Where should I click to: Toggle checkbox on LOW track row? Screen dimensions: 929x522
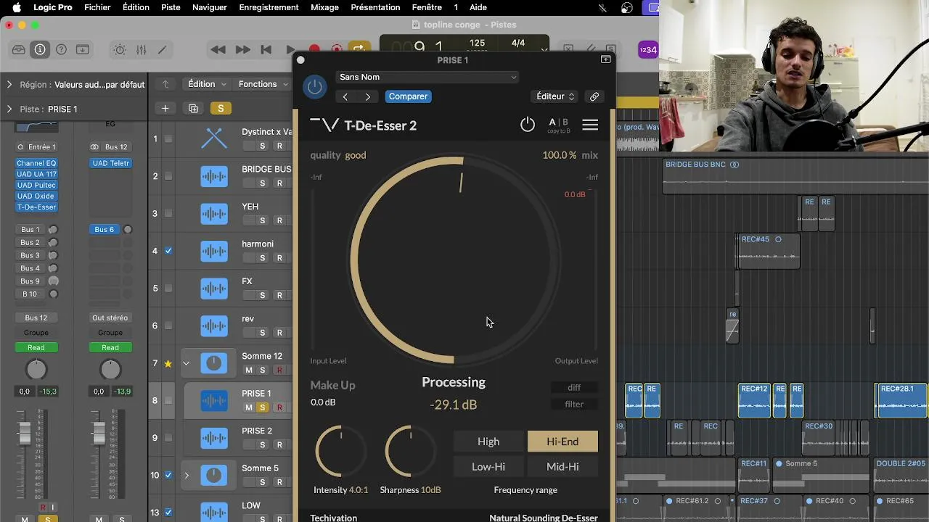point(168,513)
